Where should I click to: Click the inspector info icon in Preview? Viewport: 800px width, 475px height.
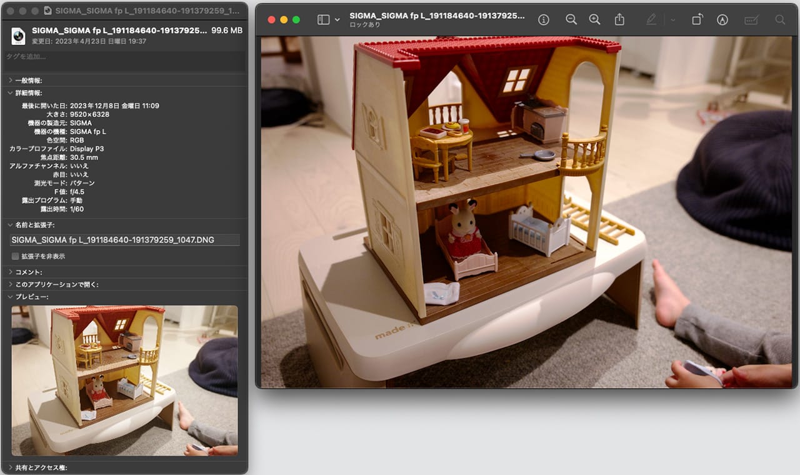(544, 20)
